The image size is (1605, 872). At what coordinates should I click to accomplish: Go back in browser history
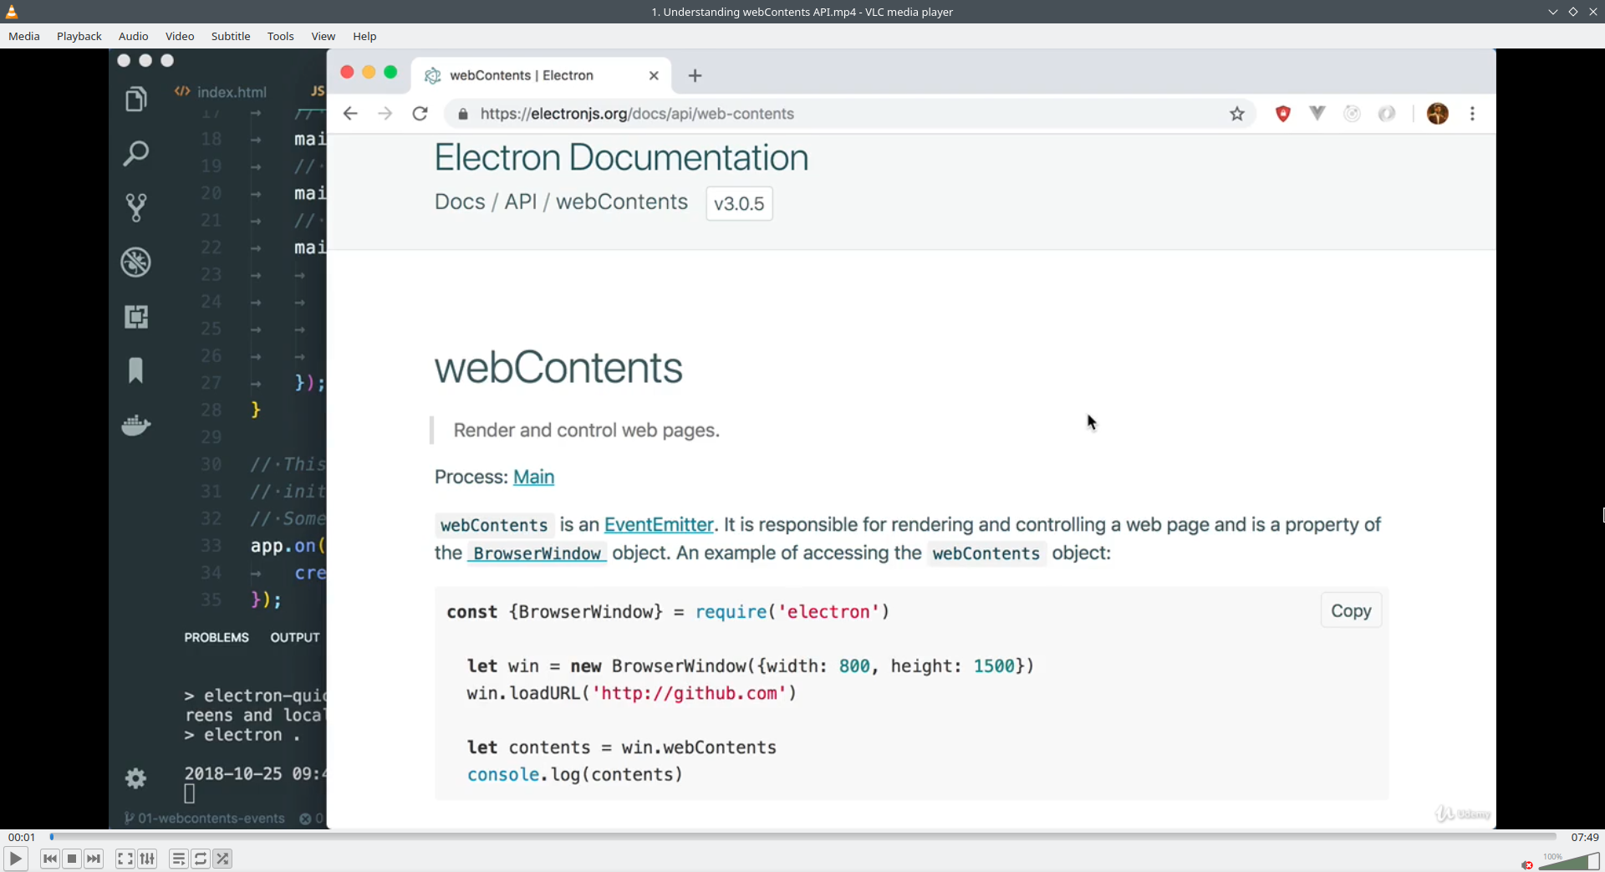click(x=350, y=114)
